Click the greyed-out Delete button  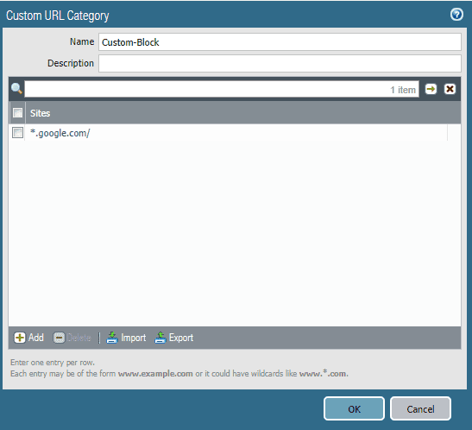pyautogui.click(x=72, y=338)
